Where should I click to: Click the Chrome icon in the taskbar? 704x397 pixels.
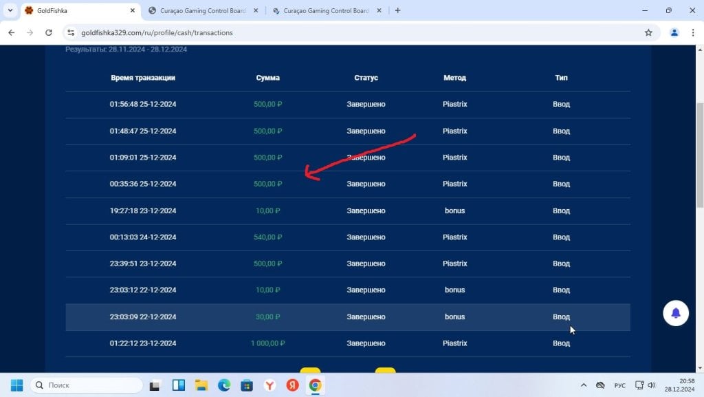click(x=315, y=385)
